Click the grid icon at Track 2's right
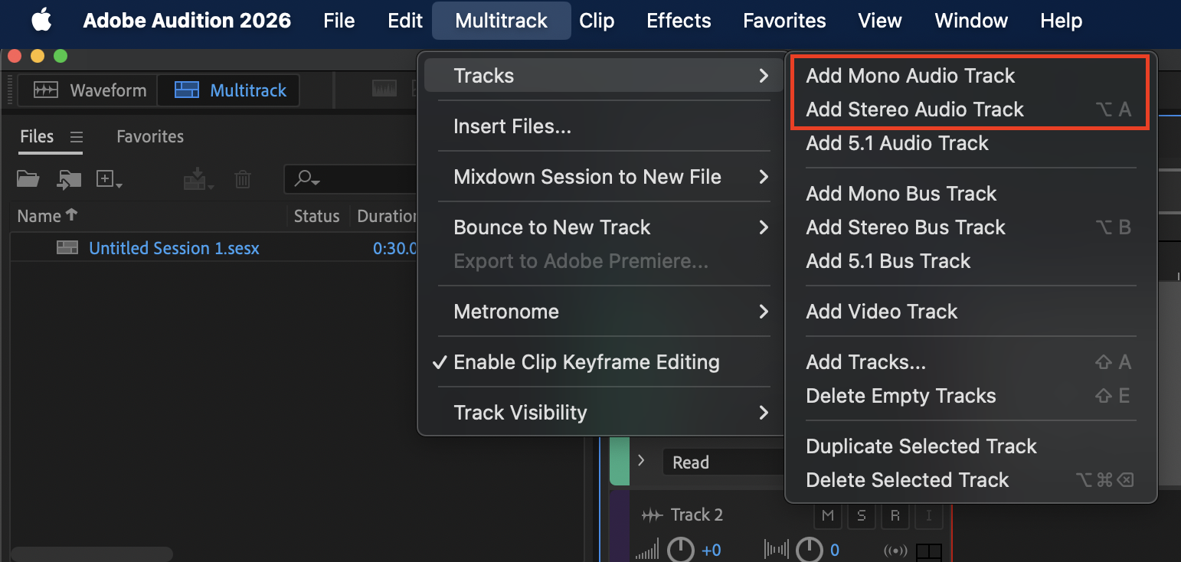The height and width of the screenshot is (562, 1181). pos(928,551)
